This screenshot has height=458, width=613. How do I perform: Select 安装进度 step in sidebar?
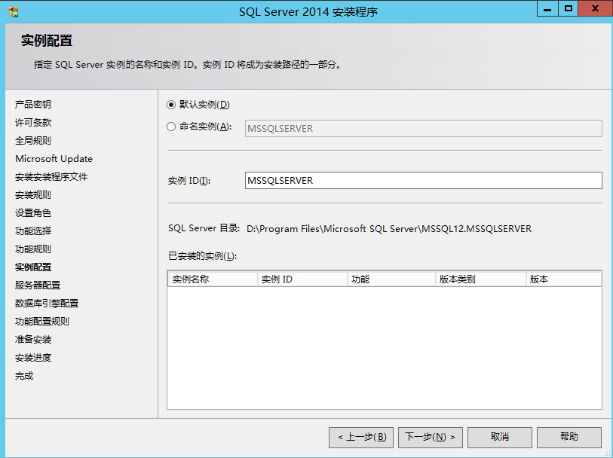click(33, 358)
